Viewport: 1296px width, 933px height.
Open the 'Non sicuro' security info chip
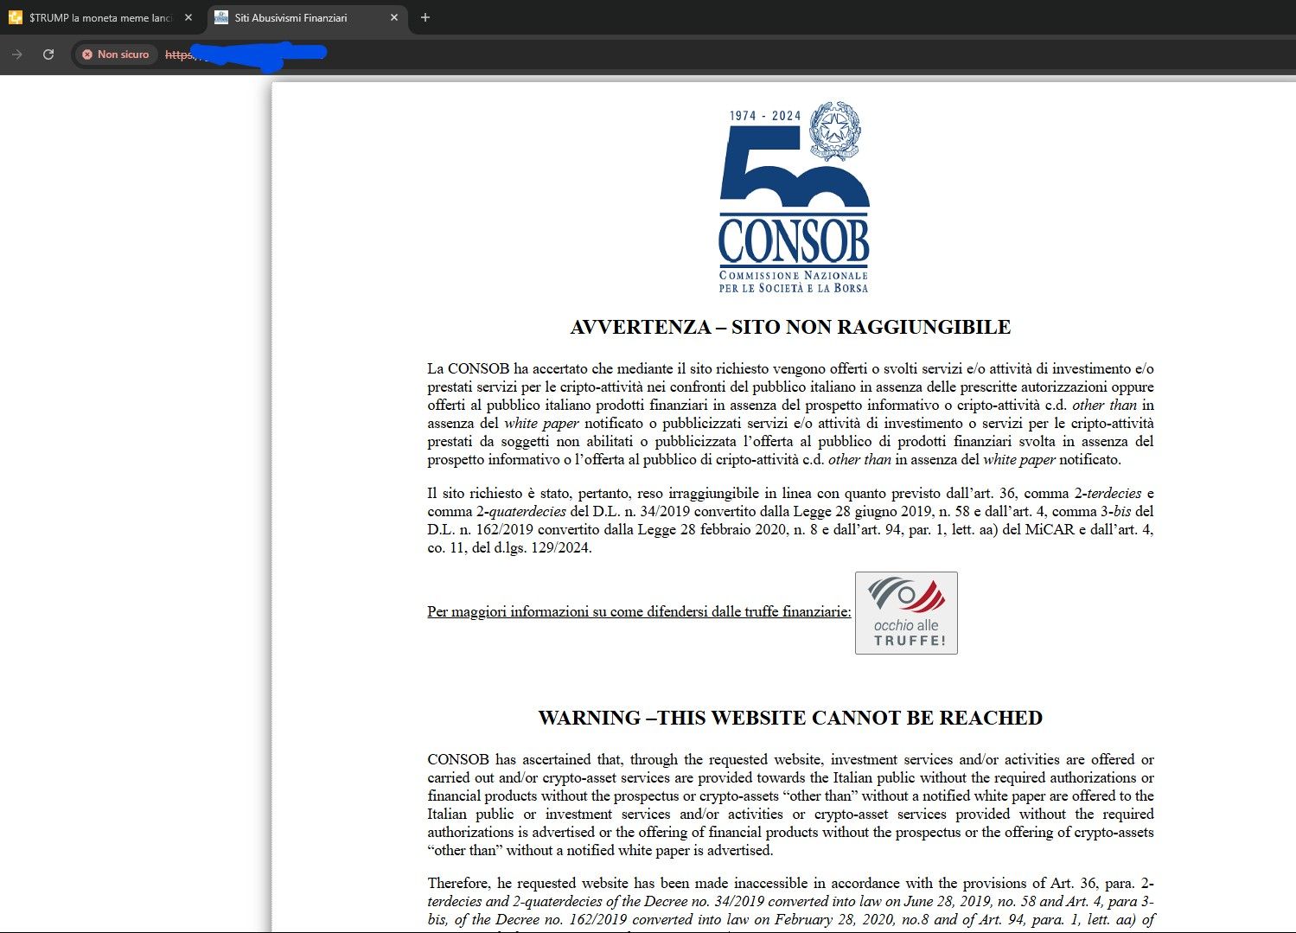click(115, 54)
